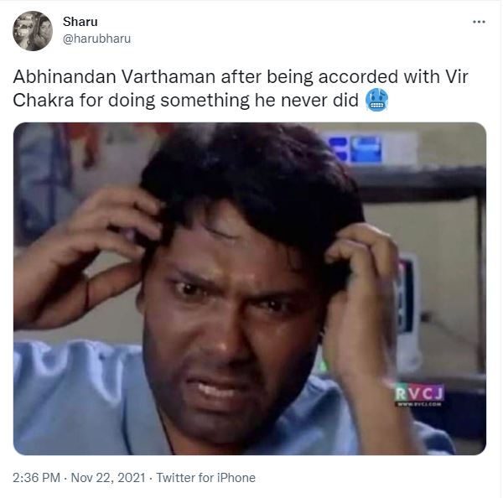Click the Twitter for iPhone source label

coord(205,478)
